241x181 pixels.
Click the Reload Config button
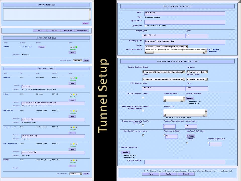82,31
